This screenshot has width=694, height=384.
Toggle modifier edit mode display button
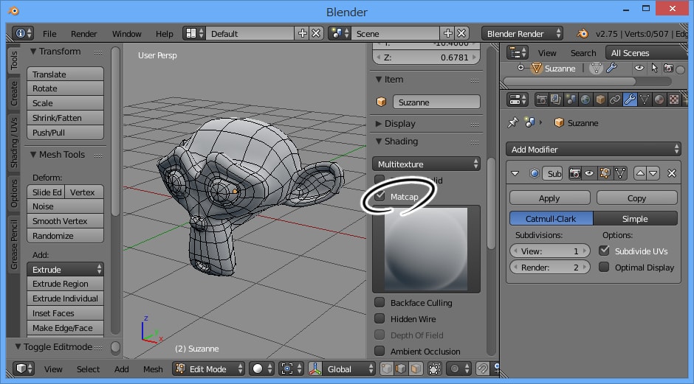(x=605, y=173)
